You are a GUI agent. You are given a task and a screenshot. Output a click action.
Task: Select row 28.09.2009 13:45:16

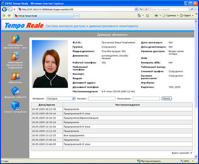[112, 140]
